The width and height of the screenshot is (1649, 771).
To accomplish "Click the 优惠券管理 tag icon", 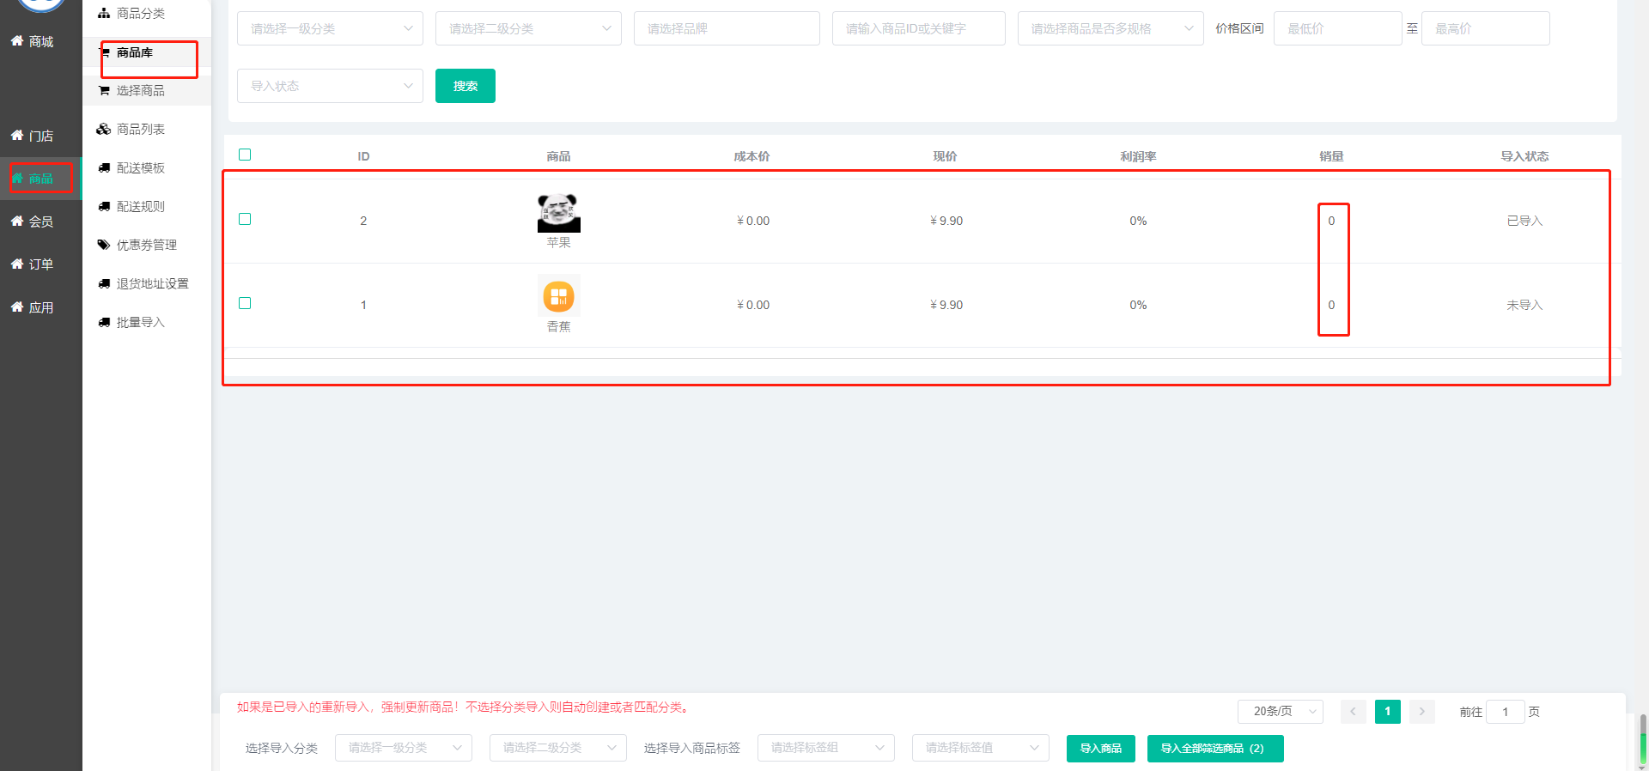I will 104,245.
